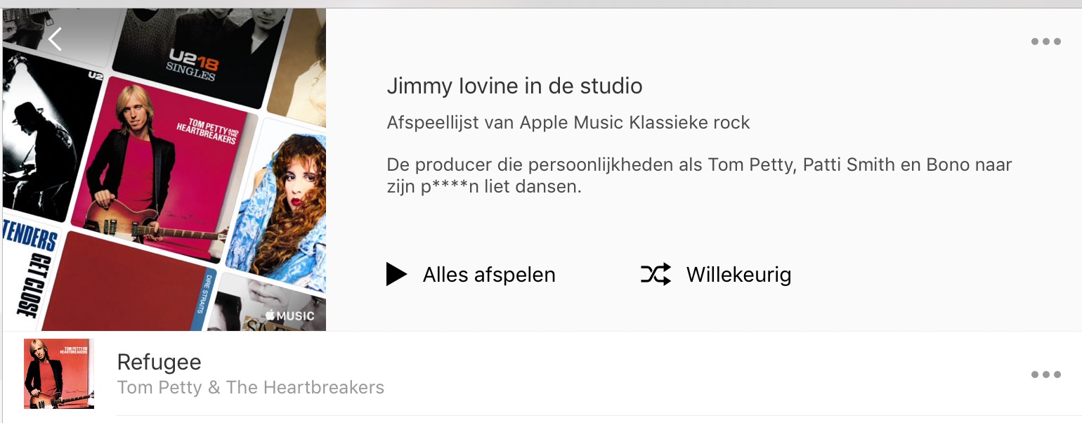
Task: Play the song titled Refugee
Action: [159, 362]
